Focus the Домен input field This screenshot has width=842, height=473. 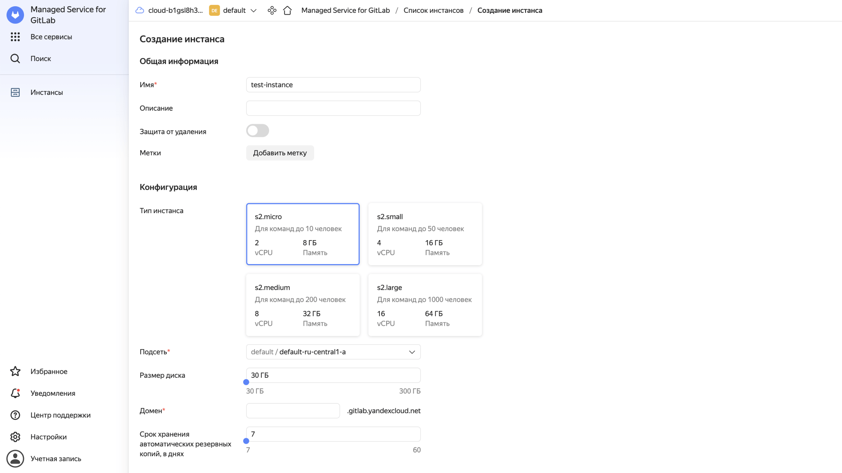[x=293, y=411]
